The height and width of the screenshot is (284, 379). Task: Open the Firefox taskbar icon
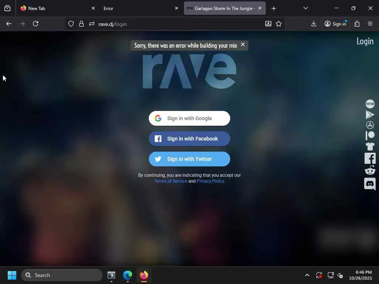pyautogui.click(x=144, y=275)
